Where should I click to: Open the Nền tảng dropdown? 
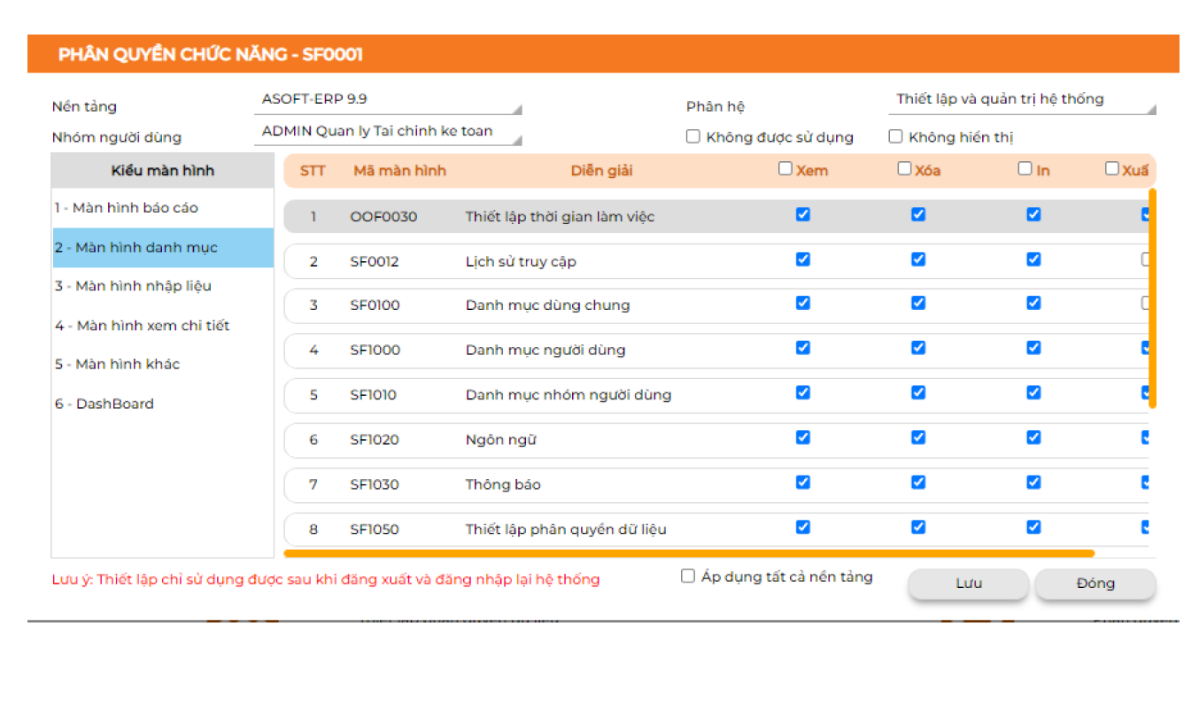click(387, 100)
